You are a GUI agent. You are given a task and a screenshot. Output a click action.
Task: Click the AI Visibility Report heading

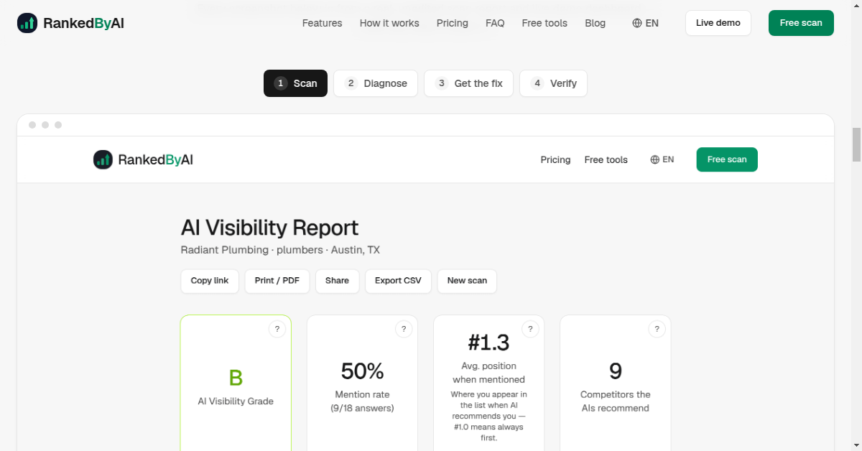pyautogui.click(x=269, y=228)
